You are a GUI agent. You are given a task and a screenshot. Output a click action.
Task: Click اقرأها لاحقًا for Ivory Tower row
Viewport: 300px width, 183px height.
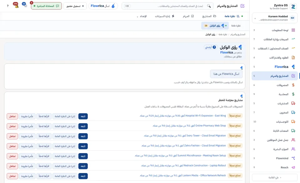(x=44, y=136)
